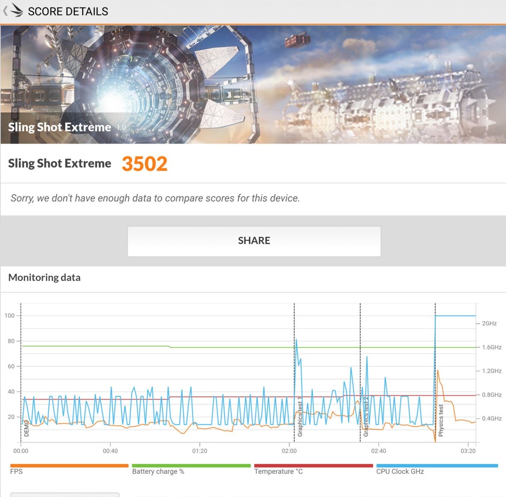Click the 00:40 time axis label
The height and width of the screenshot is (497, 506).
(x=110, y=451)
